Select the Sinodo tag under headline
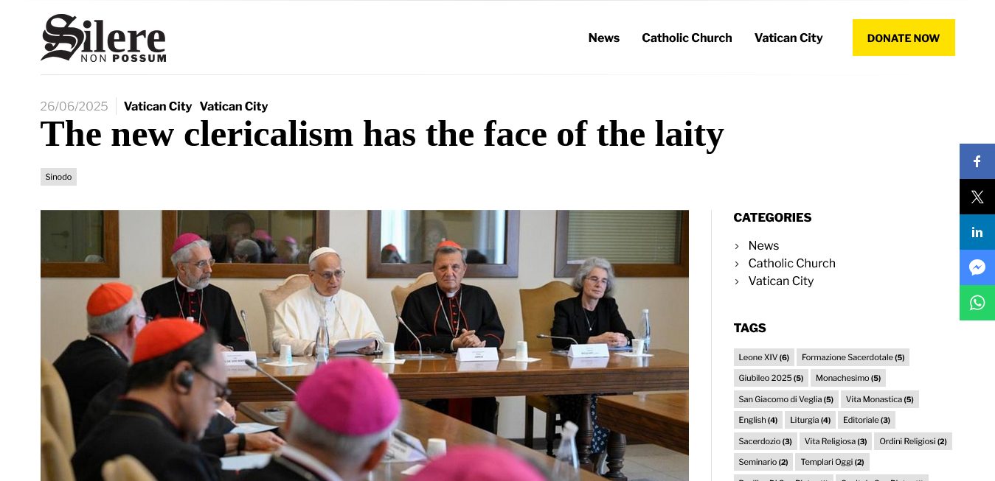Viewport: 995px width, 481px height. (x=58, y=177)
